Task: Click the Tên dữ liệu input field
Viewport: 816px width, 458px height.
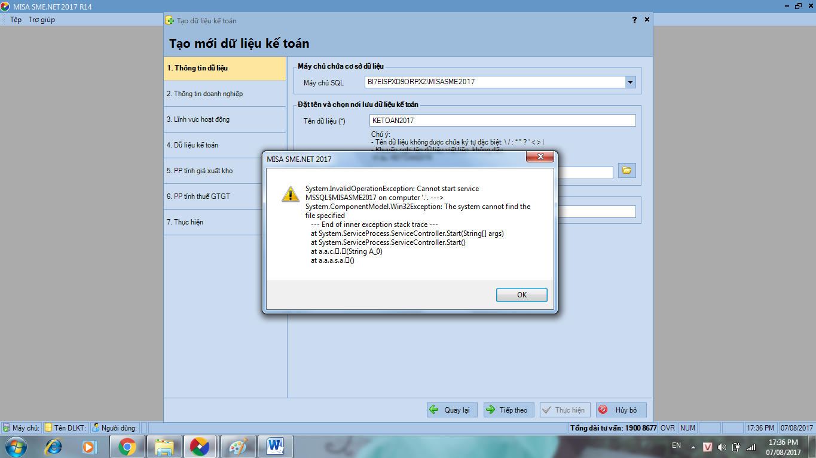Action: pyautogui.click(x=502, y=121)
